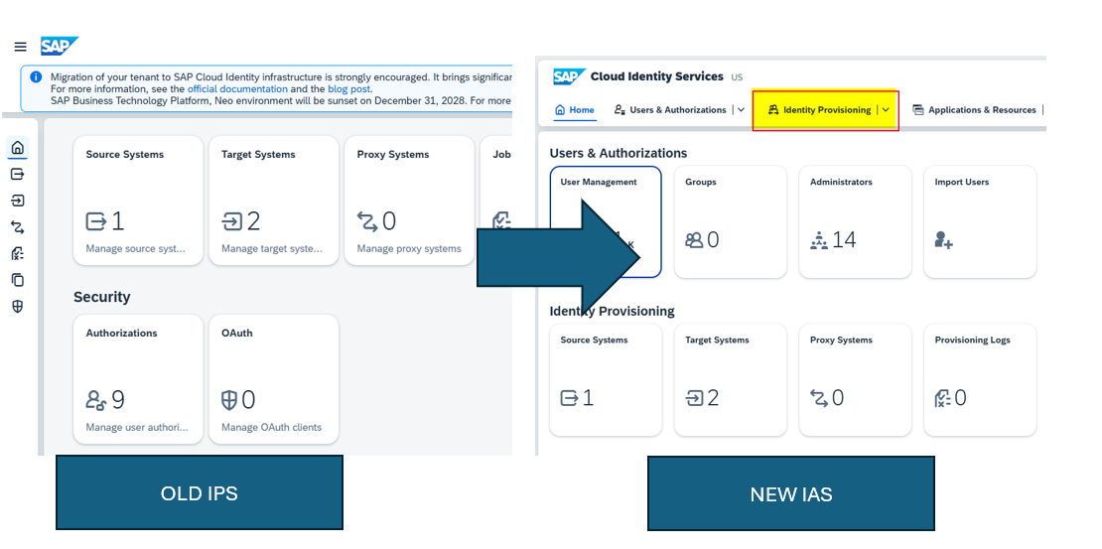Click the Provisioning Logs checklist icon

pos(943,398)
